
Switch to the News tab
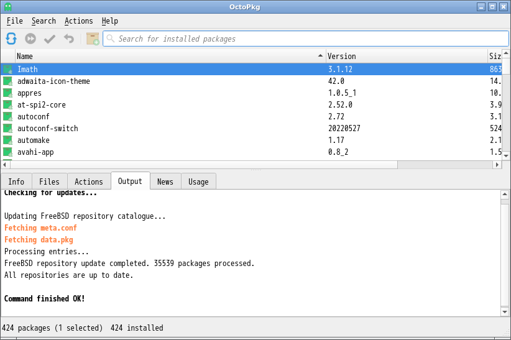(x=165, y=181)
